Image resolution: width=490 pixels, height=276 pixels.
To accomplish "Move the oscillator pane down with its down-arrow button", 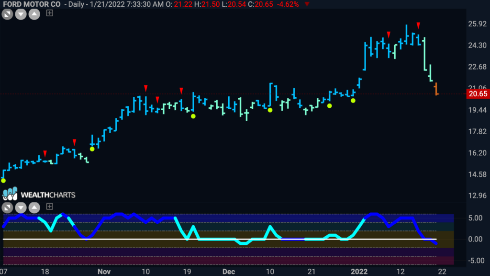I will (21, 207).
